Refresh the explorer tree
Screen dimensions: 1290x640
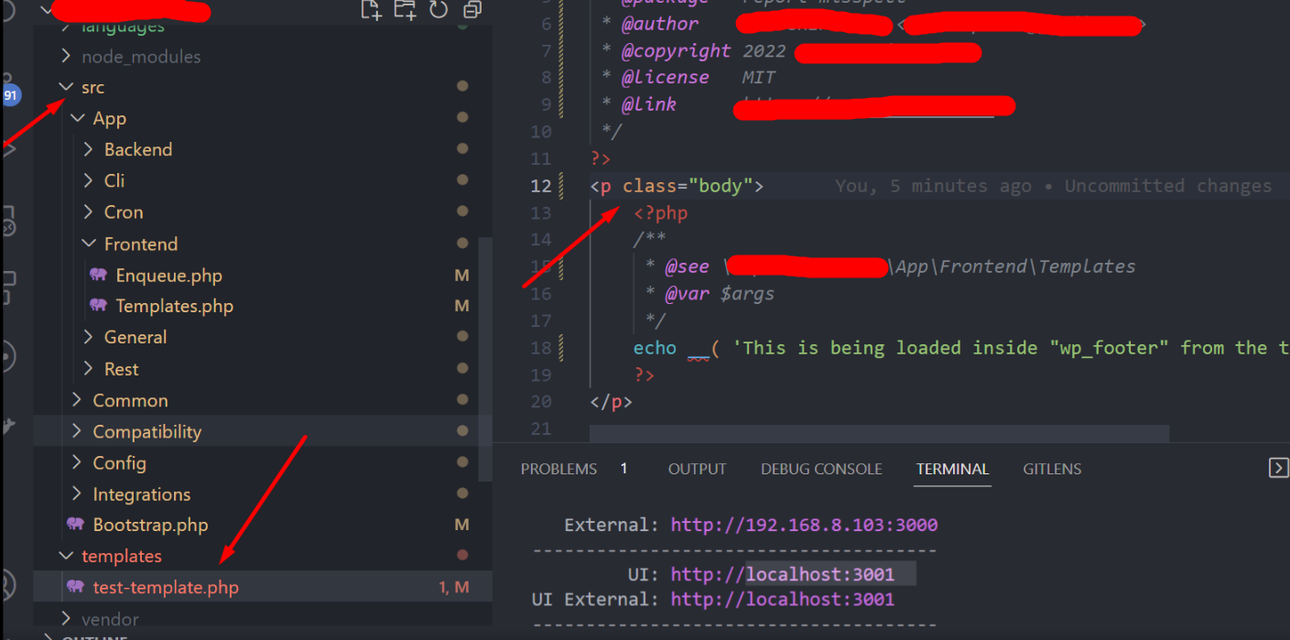click(439, 10)
